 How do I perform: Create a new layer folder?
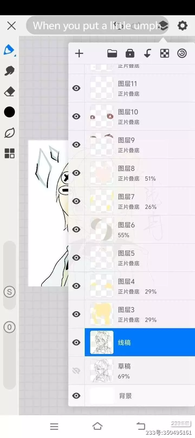click(x=112, y=54)
